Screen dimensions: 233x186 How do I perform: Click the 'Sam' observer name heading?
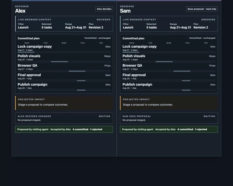[x=125, y=11]
